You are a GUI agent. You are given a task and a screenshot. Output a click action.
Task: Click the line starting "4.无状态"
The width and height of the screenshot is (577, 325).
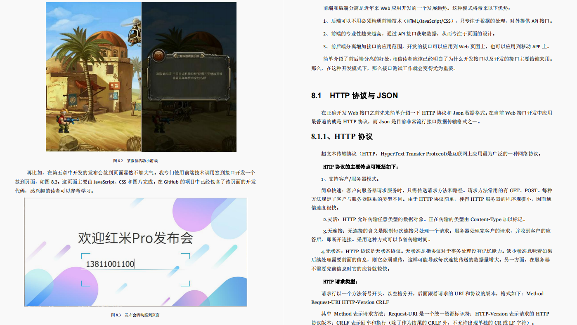437,251
